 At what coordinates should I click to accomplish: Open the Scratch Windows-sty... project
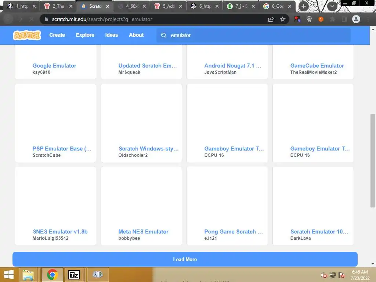[149, 149]
